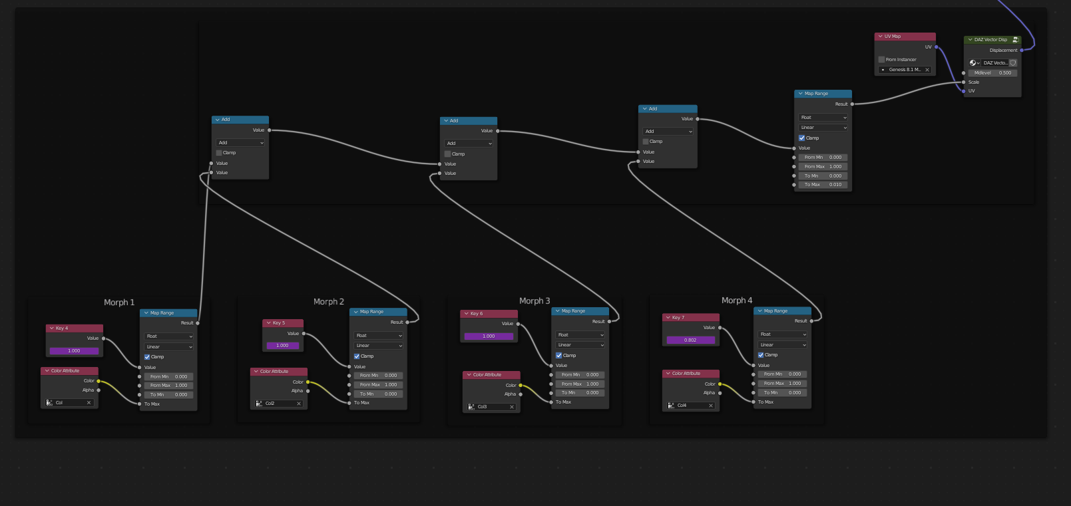Clear the Col attribute with its X icon

(89, 403)
